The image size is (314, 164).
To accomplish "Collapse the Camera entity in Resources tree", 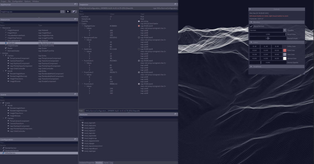I will [x=3, y=56].
